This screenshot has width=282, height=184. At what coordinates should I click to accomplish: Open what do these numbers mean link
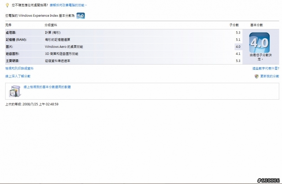coord(266,68)
